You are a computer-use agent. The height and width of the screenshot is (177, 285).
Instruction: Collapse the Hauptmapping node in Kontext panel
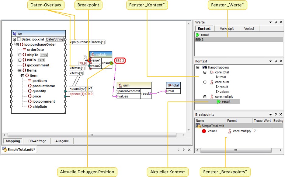pos(198,67)
